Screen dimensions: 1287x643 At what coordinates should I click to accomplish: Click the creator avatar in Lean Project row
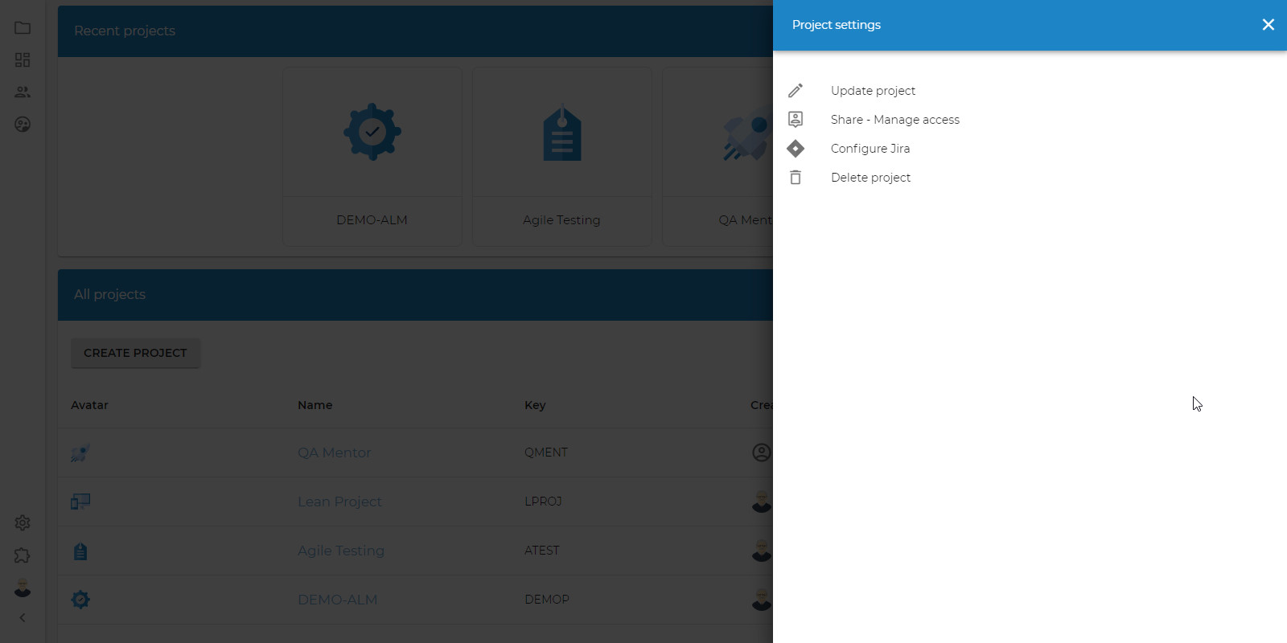[761, 502]
